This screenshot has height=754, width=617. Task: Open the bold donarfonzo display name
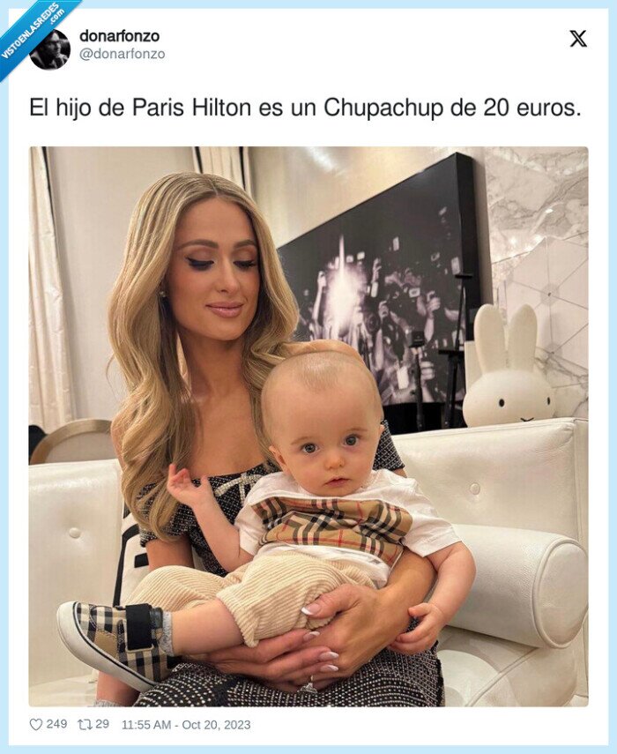119,35
